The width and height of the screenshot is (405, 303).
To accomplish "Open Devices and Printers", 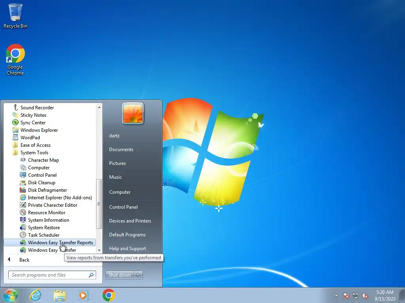I will [130, 221].
